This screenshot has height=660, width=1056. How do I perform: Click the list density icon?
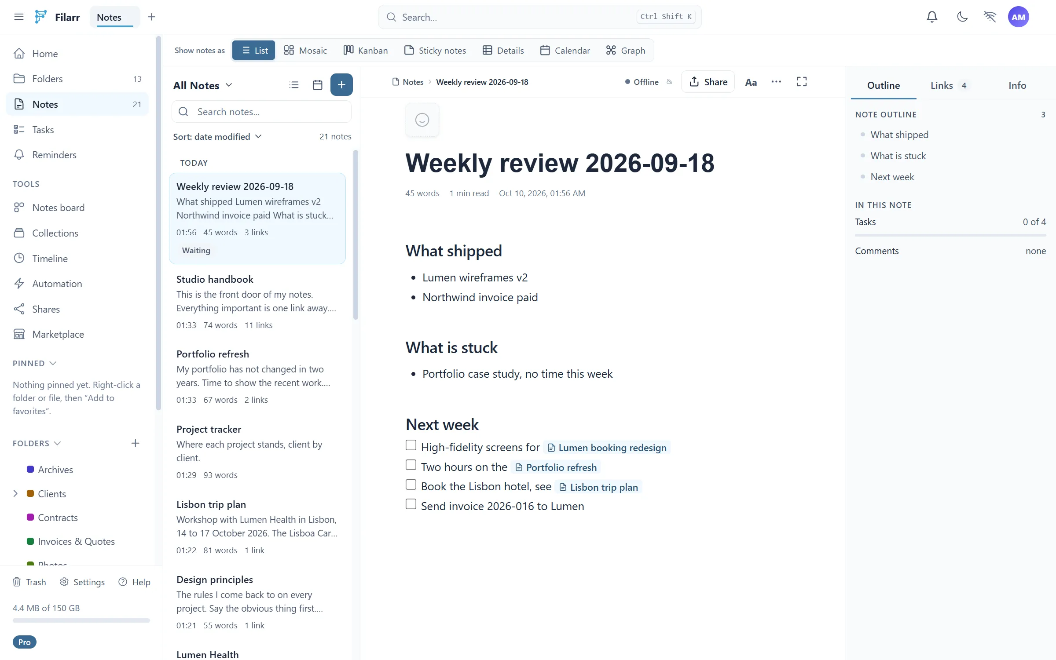point(294,85)
